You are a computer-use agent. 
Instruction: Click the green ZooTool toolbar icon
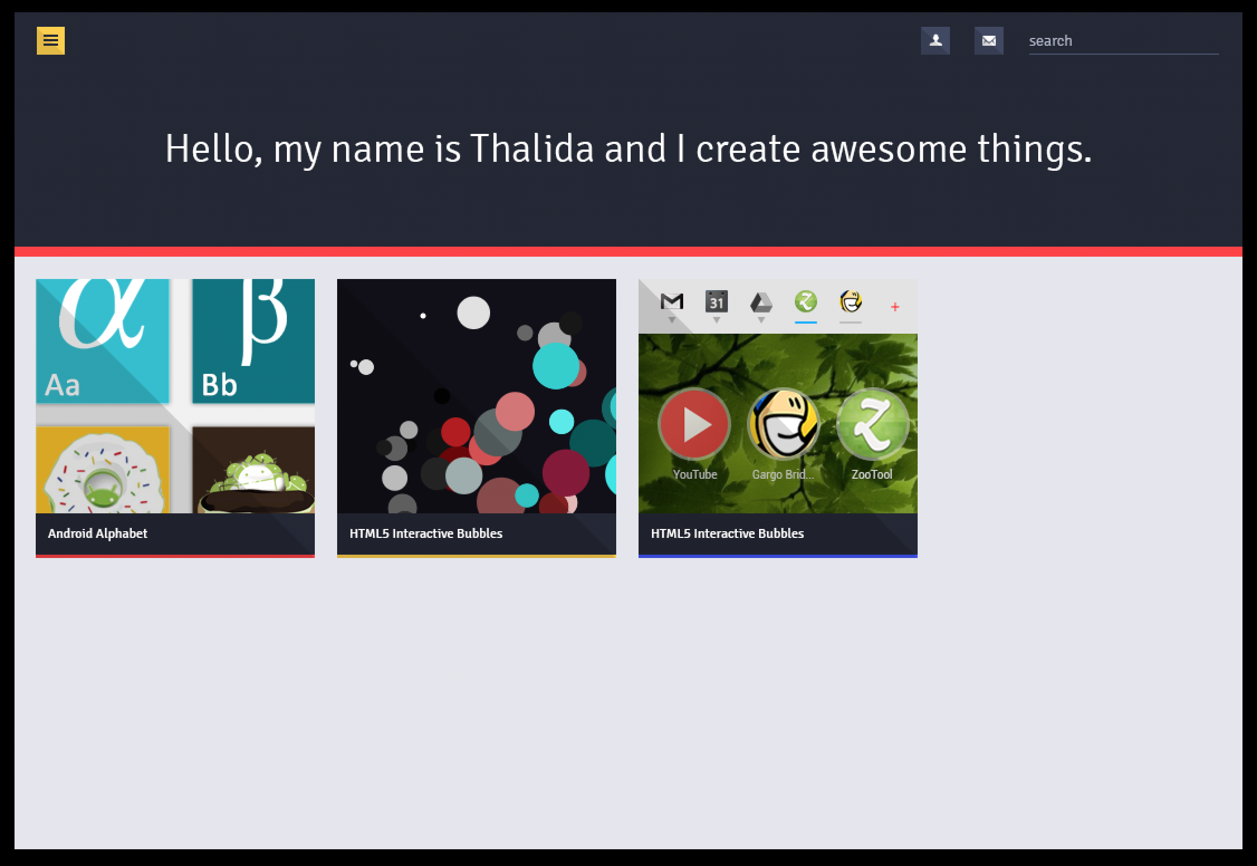click(x=805, y=302)
